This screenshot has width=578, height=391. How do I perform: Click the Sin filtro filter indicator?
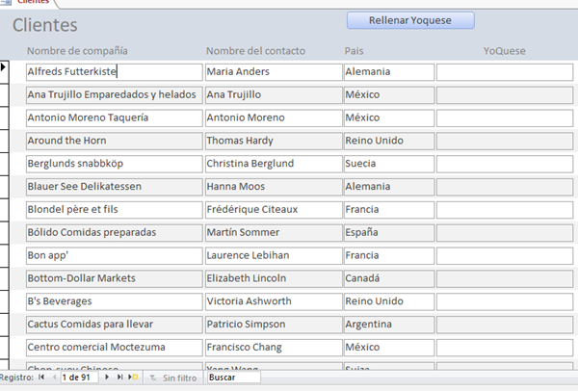click(172, 378)
